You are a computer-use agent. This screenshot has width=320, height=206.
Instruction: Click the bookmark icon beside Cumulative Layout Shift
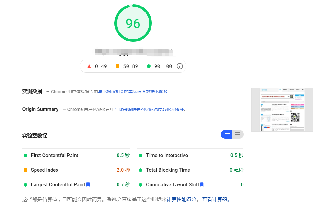[202, 184]
